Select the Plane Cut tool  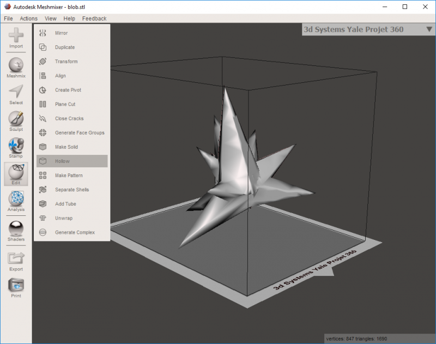click(x=72, y=104)
